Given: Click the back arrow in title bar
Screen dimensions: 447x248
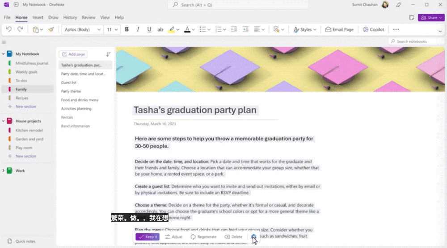Looking at the screenshot, I should [x=16, y=4].
